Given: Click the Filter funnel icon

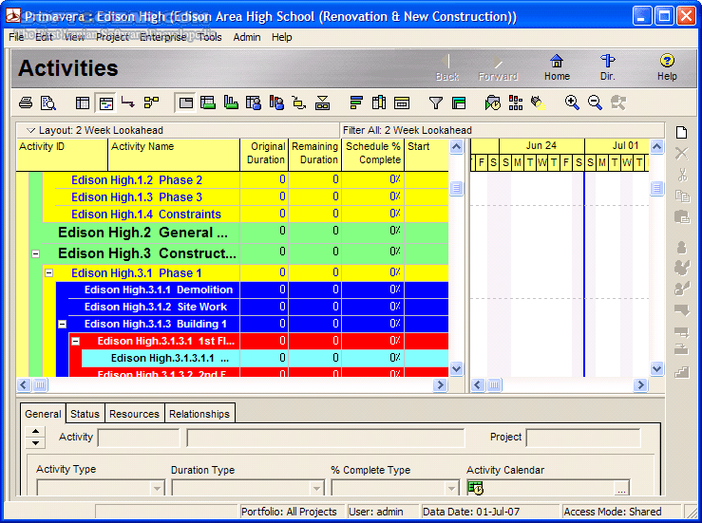Looking at the screenshot, I should [x=436, y=103].
